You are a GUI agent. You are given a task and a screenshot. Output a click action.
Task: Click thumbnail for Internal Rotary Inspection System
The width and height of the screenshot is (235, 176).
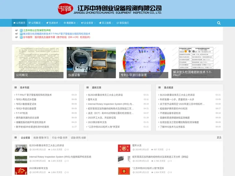(x=21, y=159)
